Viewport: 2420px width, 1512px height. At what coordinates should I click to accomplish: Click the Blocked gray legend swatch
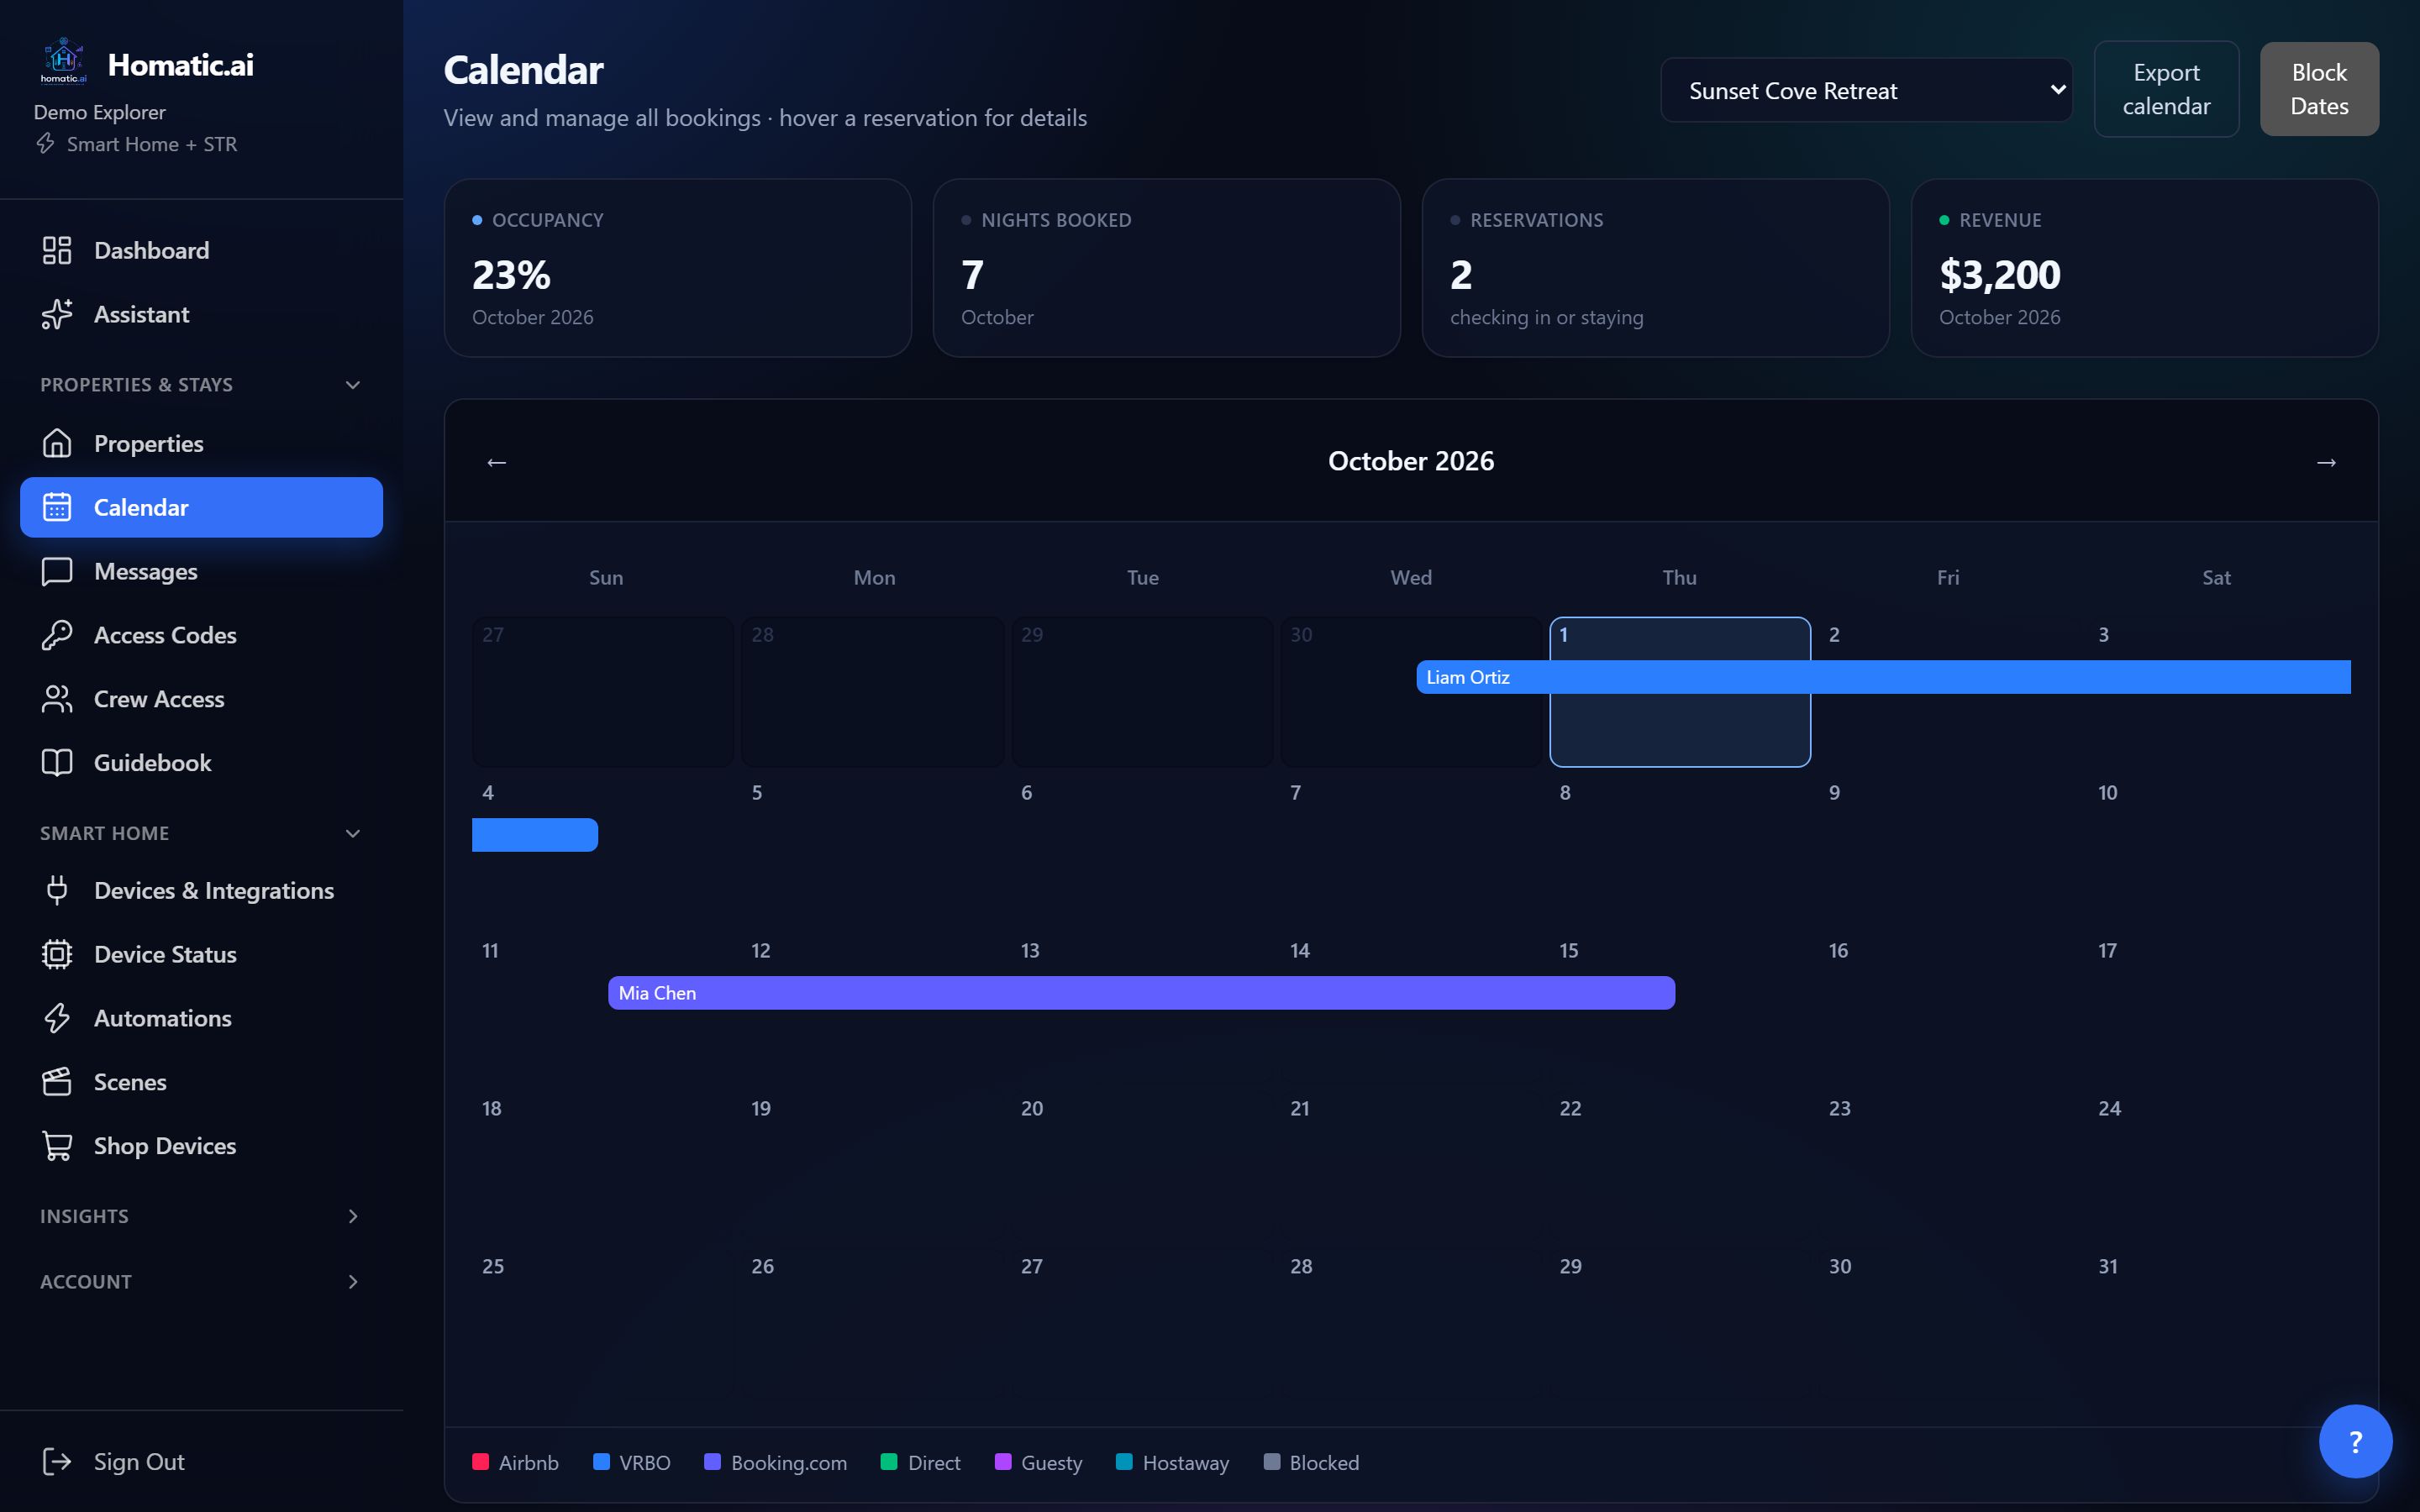[x=1272, y=1462]
